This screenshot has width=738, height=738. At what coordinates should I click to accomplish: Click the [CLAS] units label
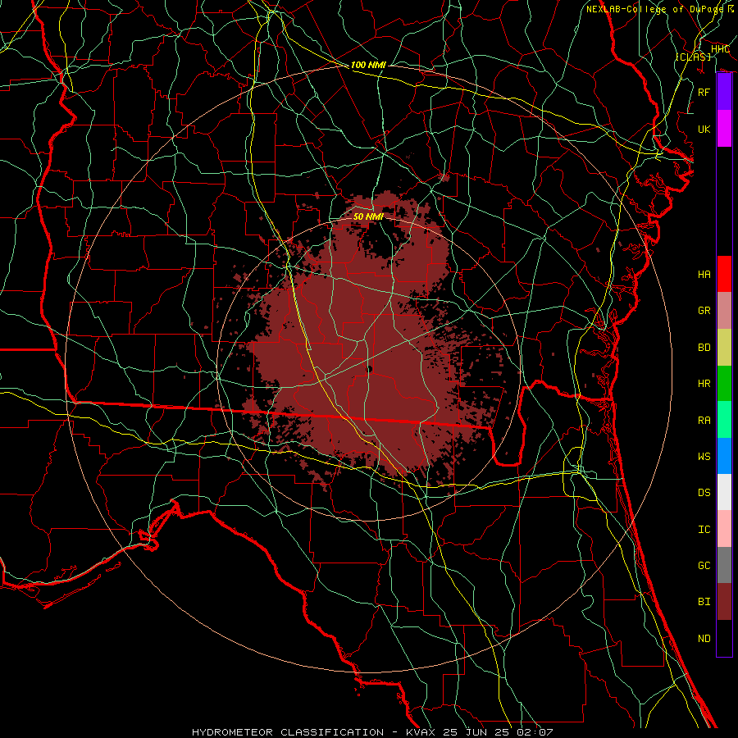(x=693, y=57)
